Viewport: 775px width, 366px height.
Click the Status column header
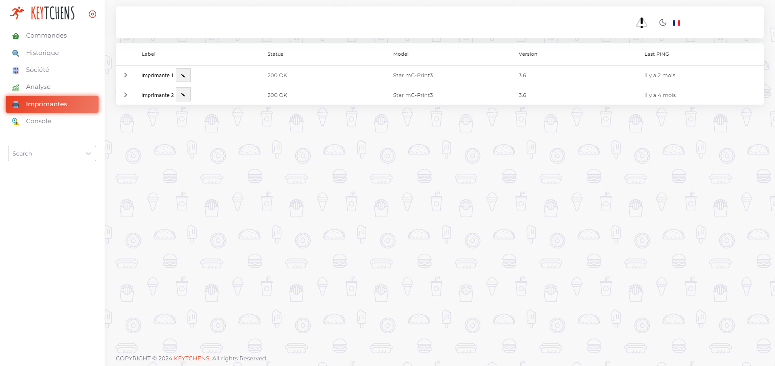click(x=275, y=54)
